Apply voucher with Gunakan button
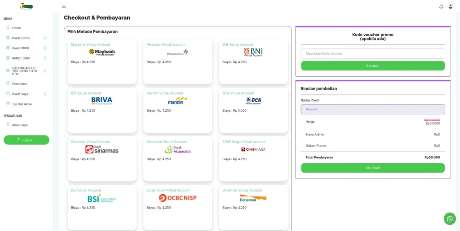The width and height of the screenshot is (460, 231). (x=372, y=65)
